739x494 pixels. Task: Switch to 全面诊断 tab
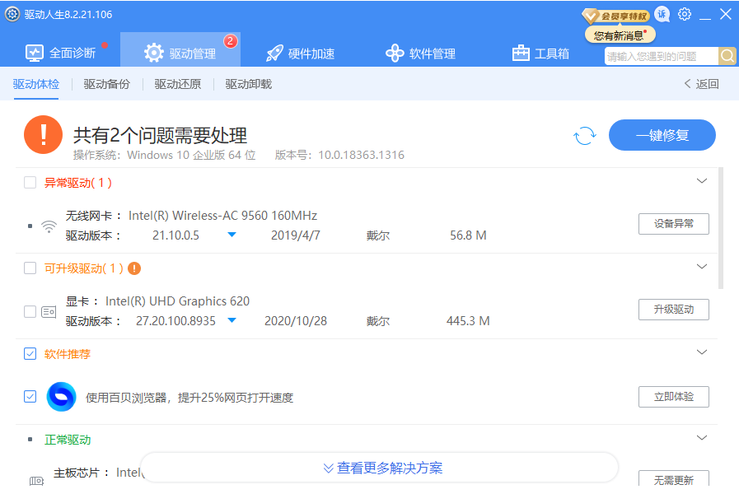61,54
